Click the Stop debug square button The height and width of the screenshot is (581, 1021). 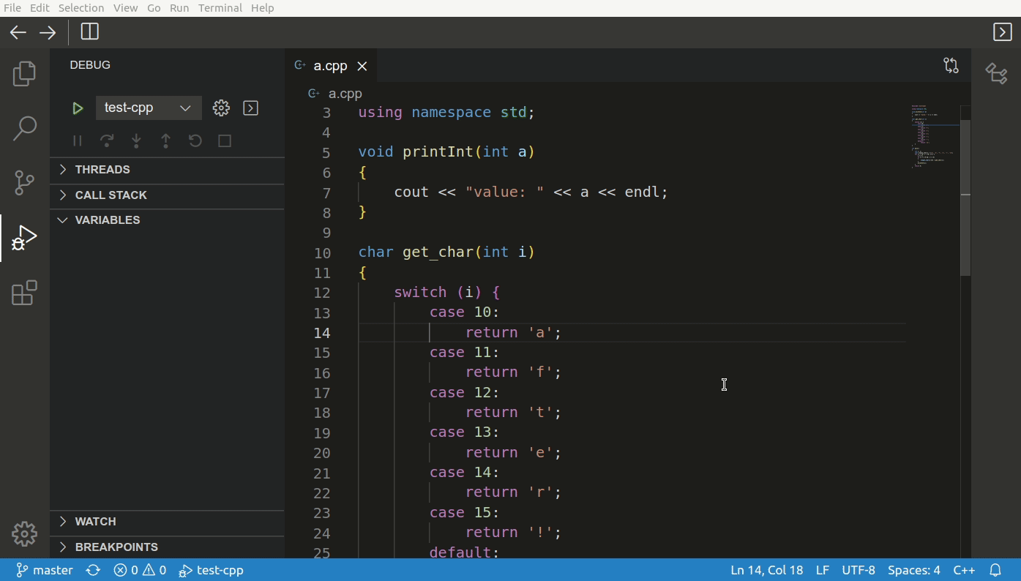tap(225, 140)
